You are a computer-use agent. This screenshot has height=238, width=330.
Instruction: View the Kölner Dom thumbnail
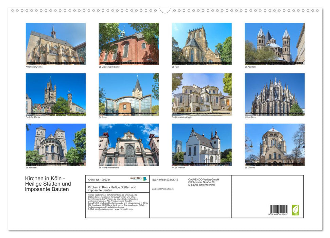pos(274,93)
